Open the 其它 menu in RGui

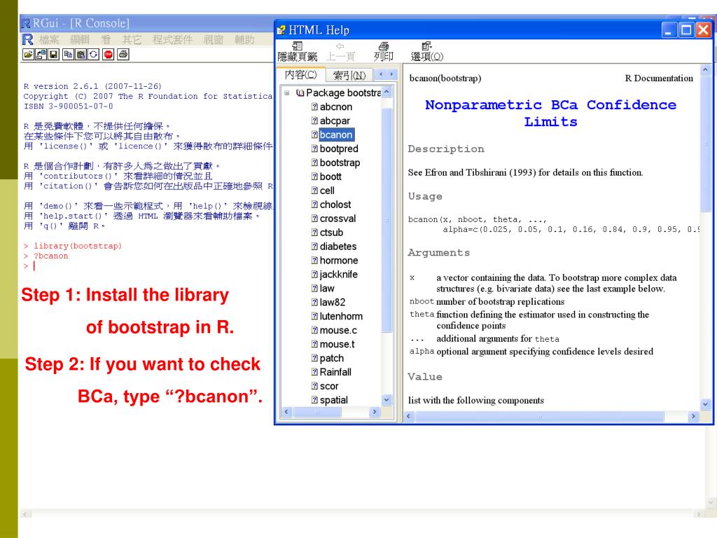tap(132, 40)
